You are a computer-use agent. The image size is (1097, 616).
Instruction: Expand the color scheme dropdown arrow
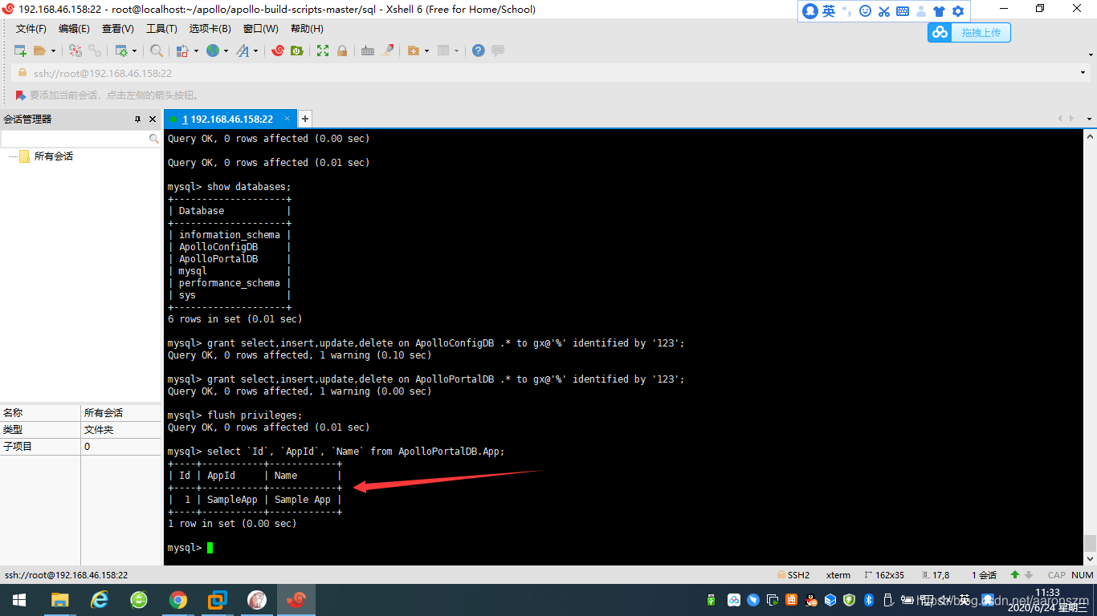195,51
